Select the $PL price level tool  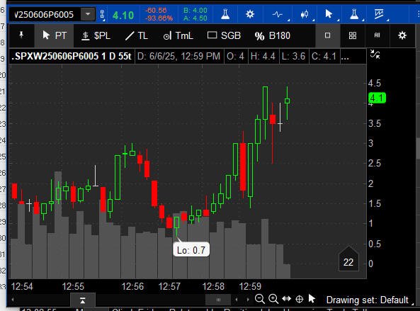tap(96, 35)
